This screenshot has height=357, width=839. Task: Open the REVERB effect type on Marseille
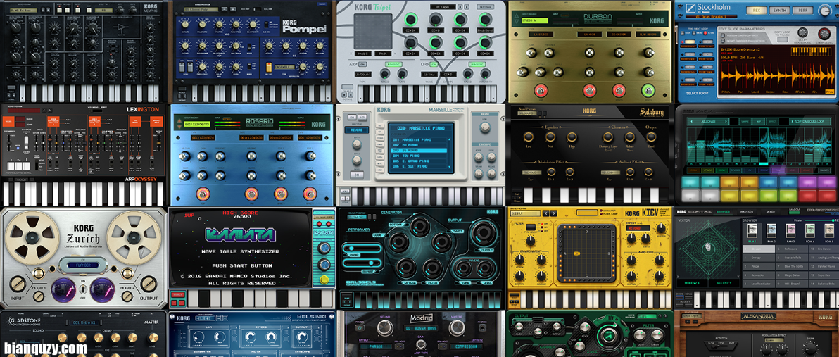click(356, 130)
